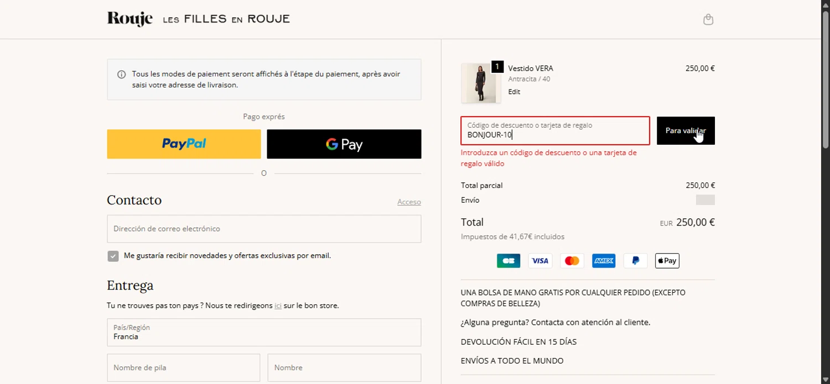The height and width of the screenshot is (384, 830).
Task: Focus the discount code field
Action: point(555,130)
